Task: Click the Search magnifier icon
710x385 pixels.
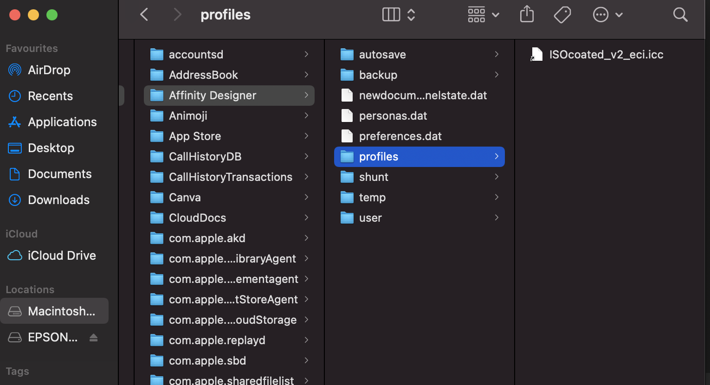Action: coord(680,15)
